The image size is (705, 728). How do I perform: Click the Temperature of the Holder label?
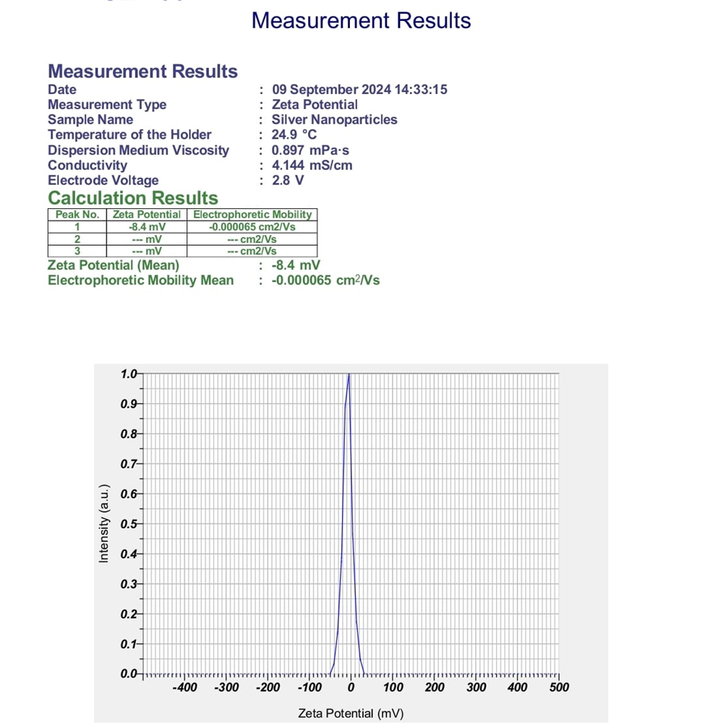pos(129,134)
